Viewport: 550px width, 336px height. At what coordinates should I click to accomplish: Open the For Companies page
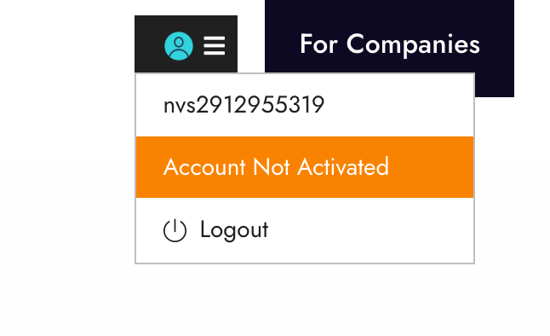(389, 44)
